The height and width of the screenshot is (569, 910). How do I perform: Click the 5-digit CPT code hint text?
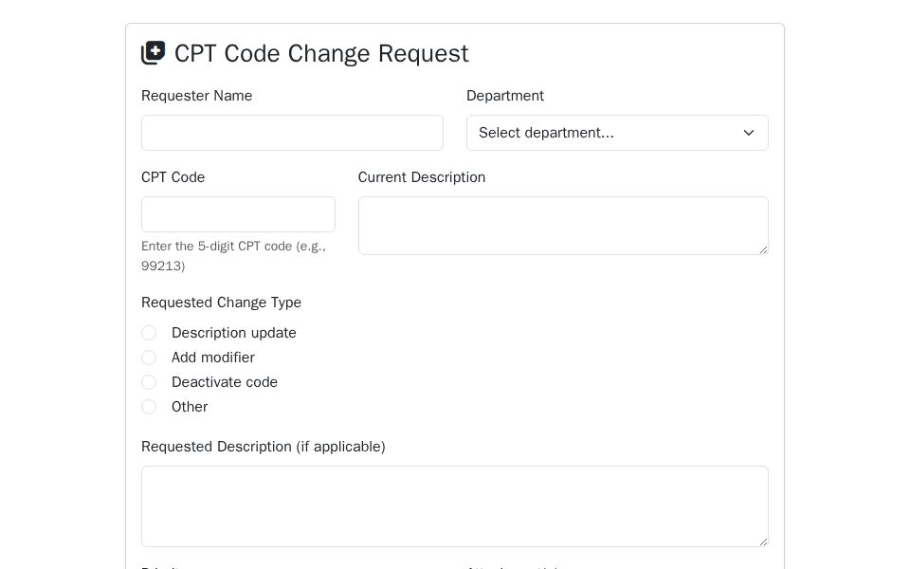(x=233, y=256)
